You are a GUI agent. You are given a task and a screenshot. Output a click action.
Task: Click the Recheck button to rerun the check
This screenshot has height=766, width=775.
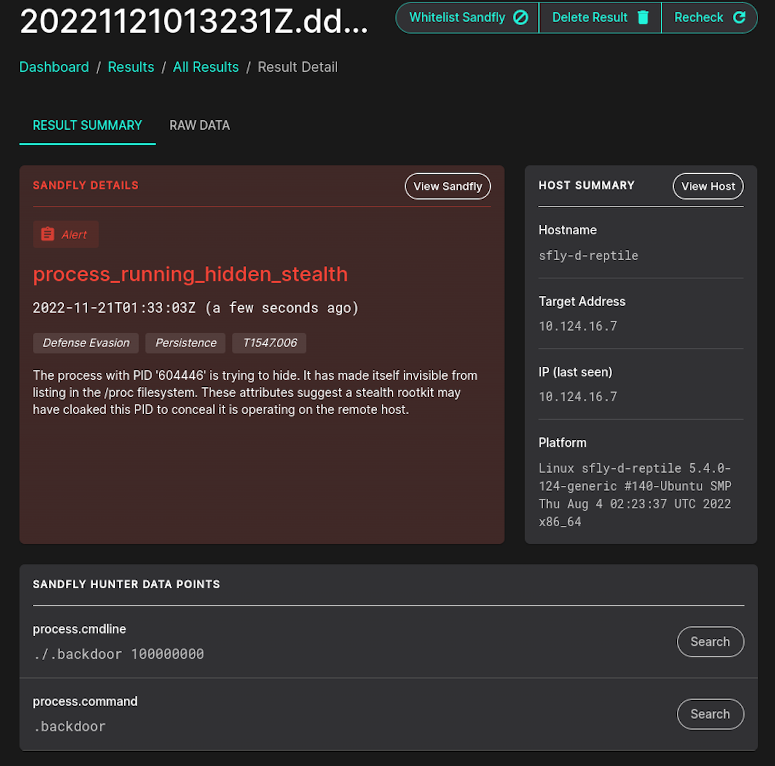coord(709,17)
